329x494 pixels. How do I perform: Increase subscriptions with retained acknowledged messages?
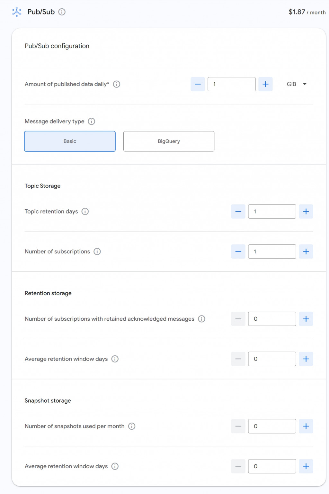click(306, 319)
